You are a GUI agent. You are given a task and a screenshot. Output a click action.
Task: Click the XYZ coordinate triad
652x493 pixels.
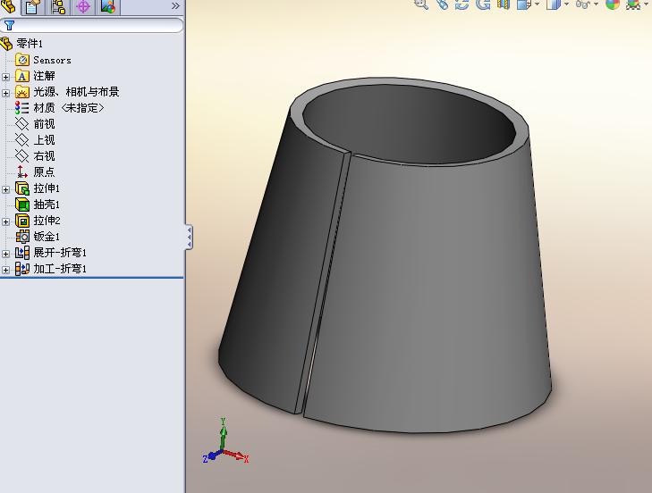point(225,442)
